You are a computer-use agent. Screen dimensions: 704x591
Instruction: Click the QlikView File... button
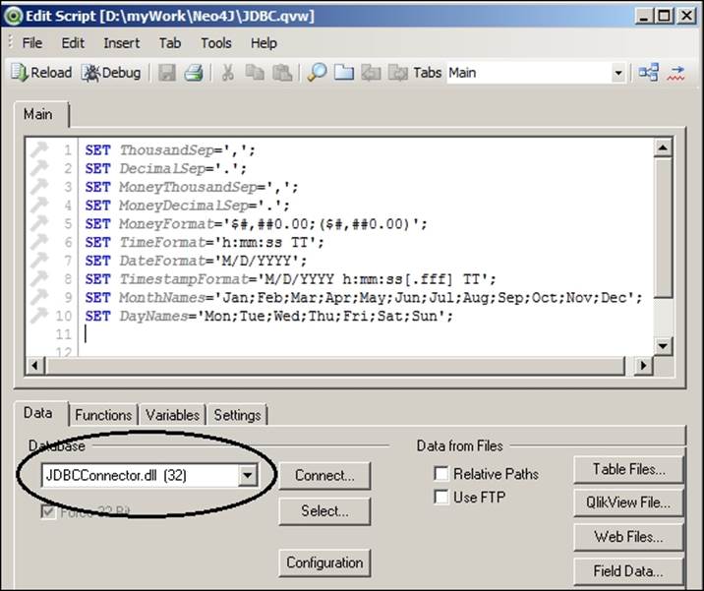628,502
